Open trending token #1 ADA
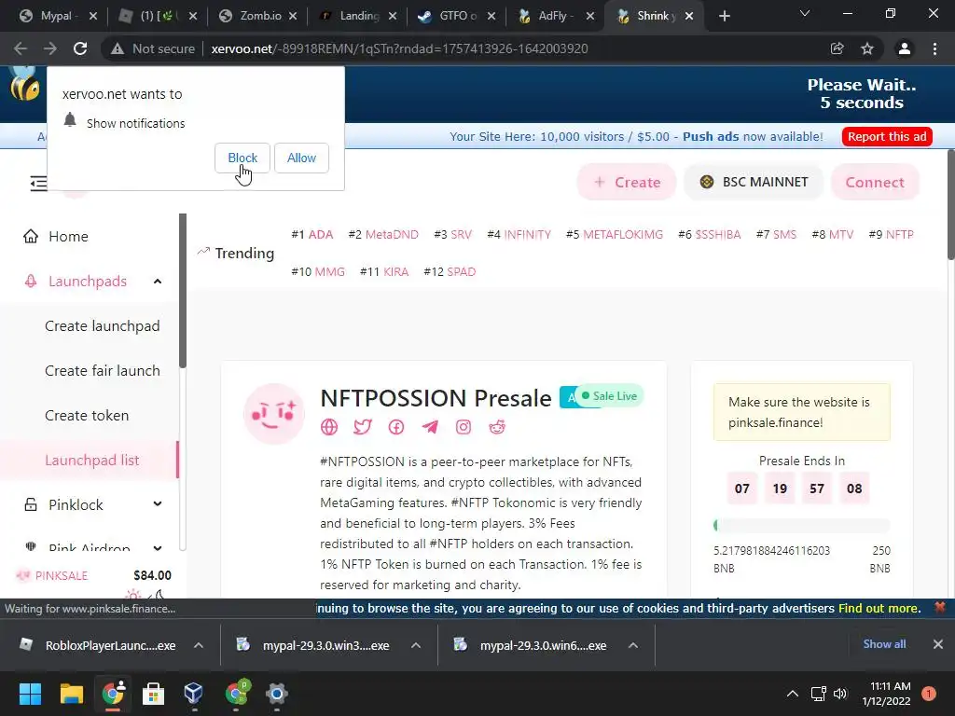Image resolution: width=955 pixels, height=716 pixels. tap(311, 235)
